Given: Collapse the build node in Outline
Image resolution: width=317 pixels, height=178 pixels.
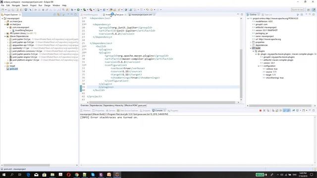Looking at the screenshot, I should (x=251, y=48).
